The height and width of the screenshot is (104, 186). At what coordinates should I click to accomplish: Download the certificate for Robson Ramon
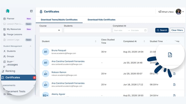pos(174,74)
